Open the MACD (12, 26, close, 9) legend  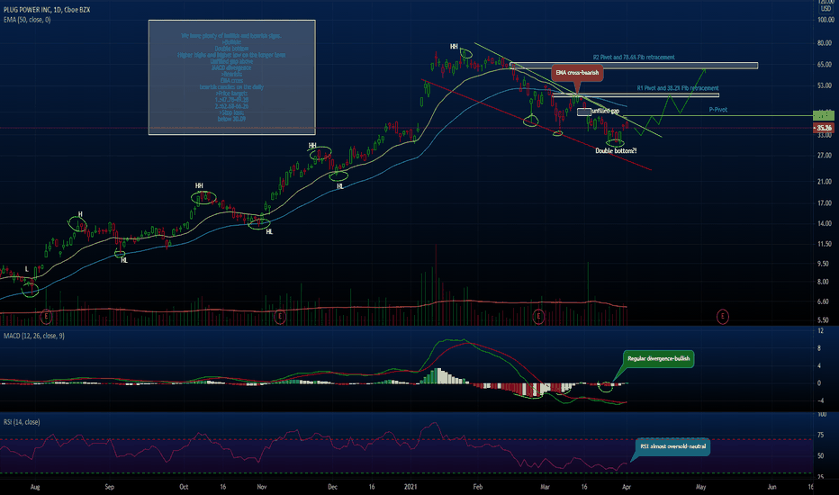[33, 336]
